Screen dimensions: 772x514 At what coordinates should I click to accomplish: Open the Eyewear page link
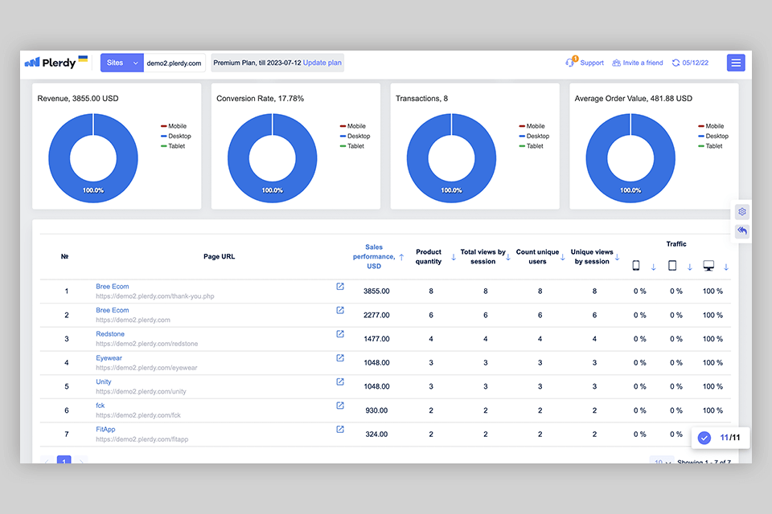tap(109, 358)
